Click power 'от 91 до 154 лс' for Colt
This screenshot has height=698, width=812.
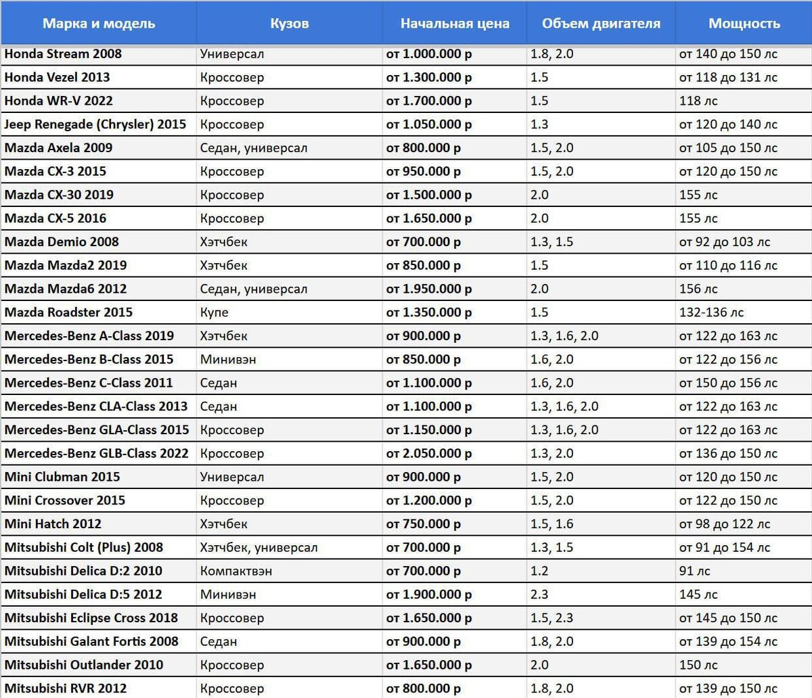click(744, 547)
